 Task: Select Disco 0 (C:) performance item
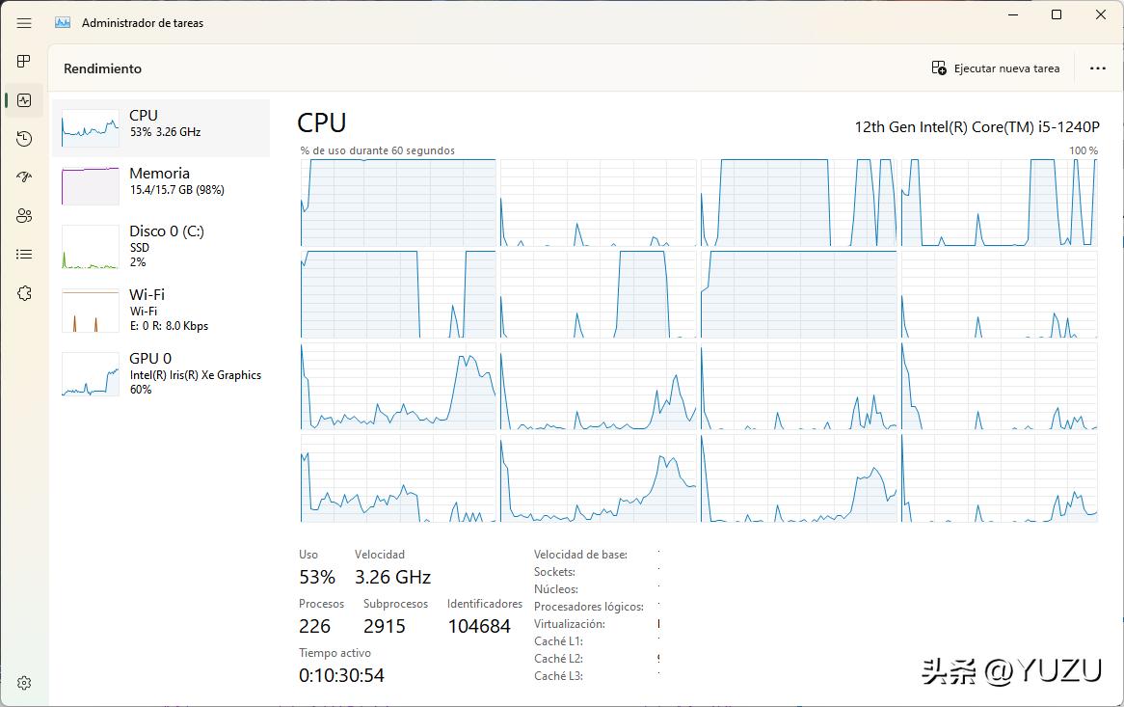pyautogui.click(x=161, y=246)
